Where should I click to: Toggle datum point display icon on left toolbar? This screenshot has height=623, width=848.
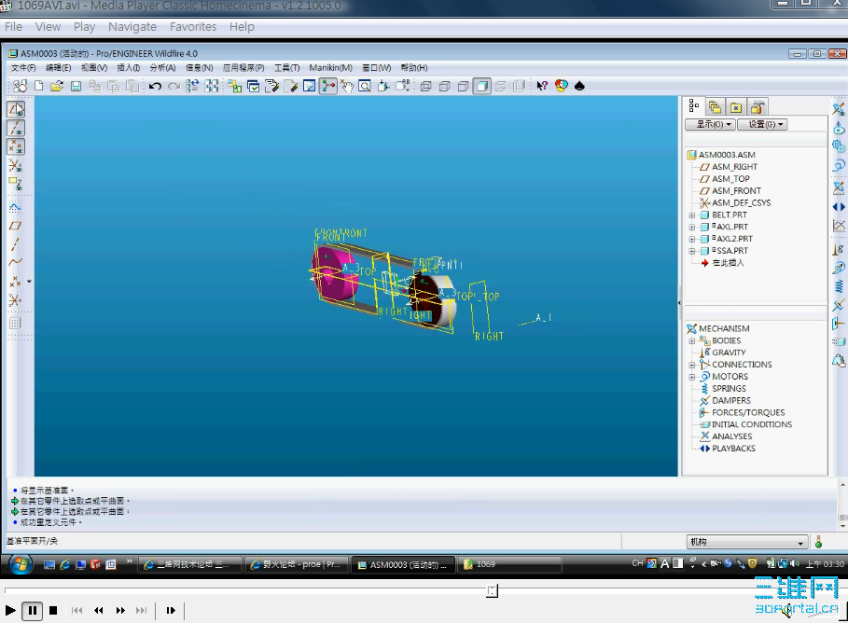pos(16,146)
